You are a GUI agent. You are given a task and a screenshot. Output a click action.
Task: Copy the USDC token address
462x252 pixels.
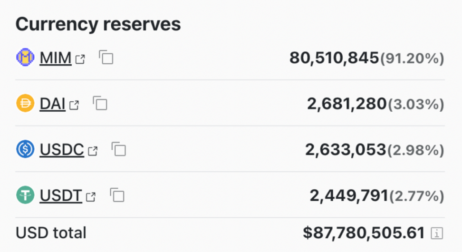coord(119,149)
